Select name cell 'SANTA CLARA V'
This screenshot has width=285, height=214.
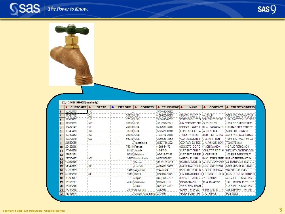pyautogui.click(x=191, y=115)
